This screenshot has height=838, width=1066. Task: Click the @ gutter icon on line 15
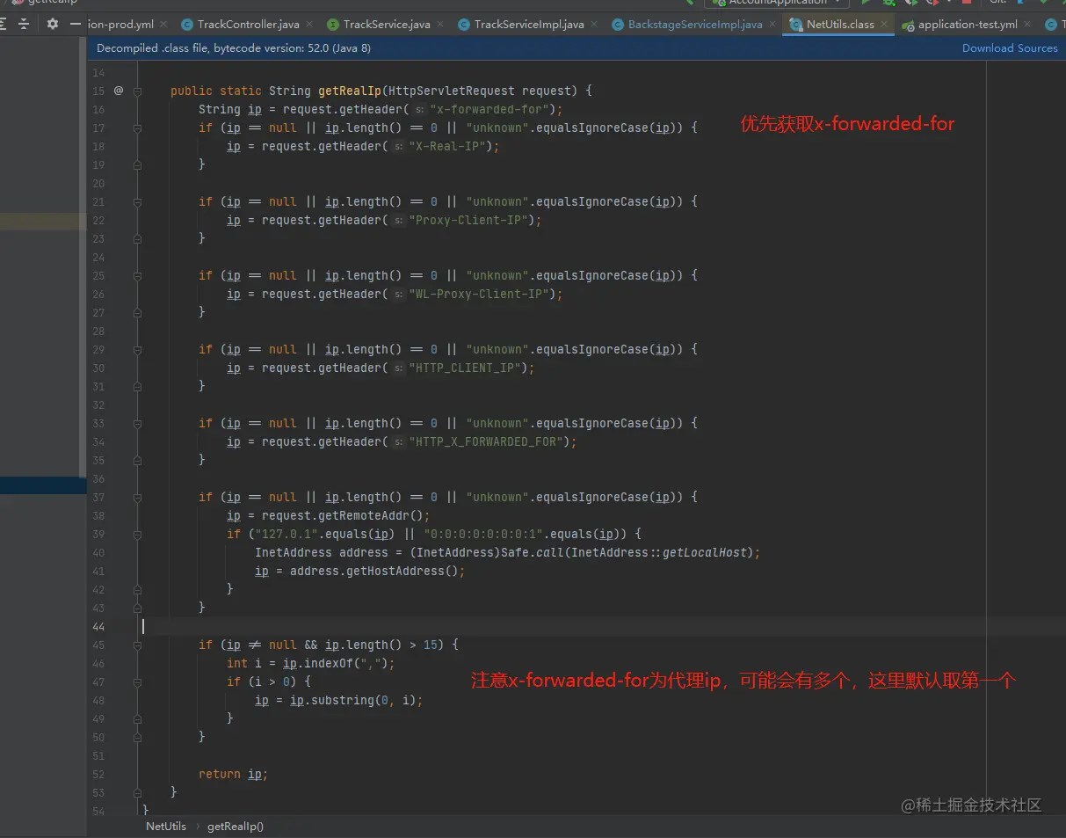pyautogui.click(x=119, y=91)
